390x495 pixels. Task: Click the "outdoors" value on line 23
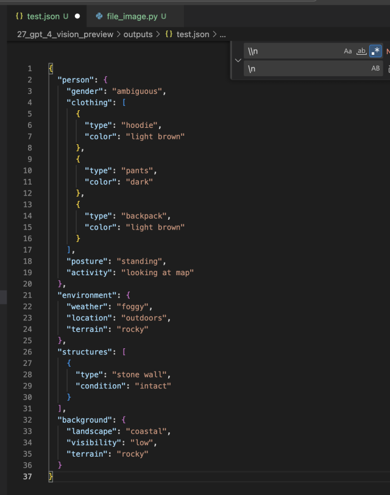[144, 318]
